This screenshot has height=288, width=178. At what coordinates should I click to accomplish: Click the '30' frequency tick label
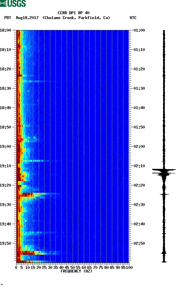tap(50, 268)
